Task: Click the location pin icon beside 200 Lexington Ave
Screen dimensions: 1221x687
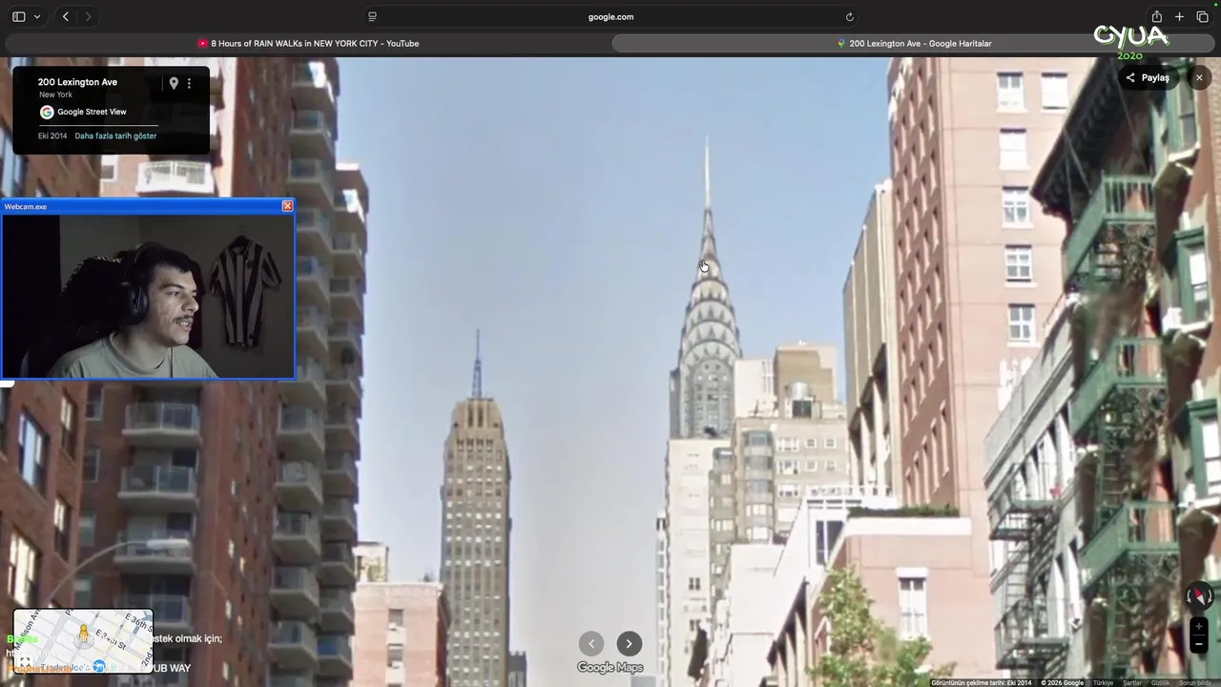Action: pyautogui.click(x=174, y=83)
